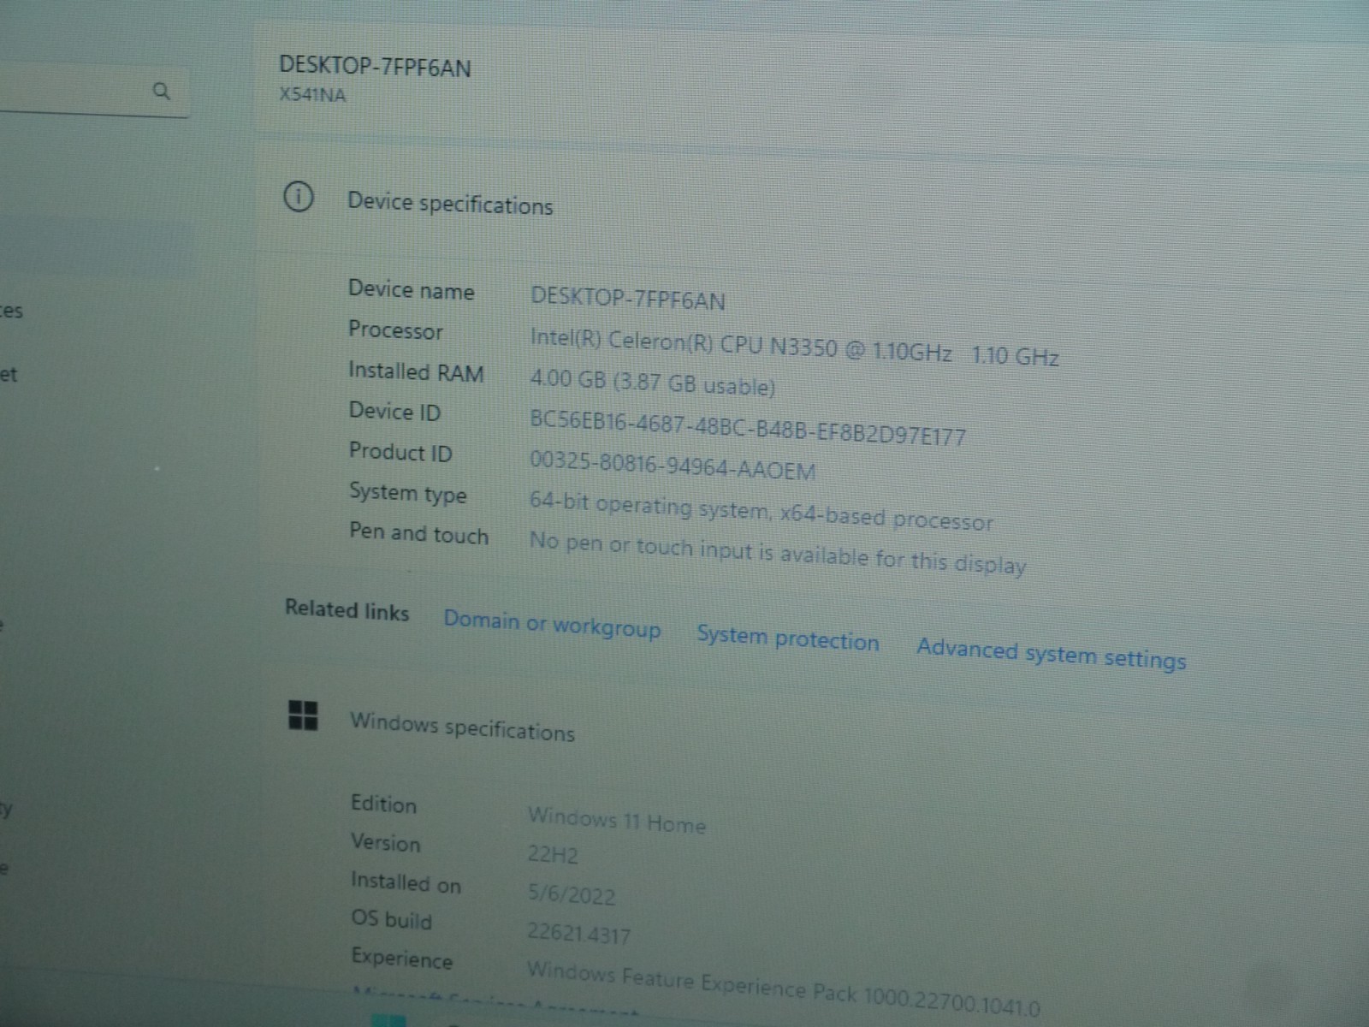Select the X541NA model text

click(x=312, y=95)
